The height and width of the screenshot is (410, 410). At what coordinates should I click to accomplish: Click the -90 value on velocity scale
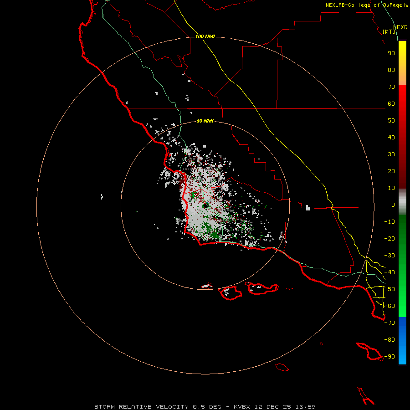coord(389,357)
